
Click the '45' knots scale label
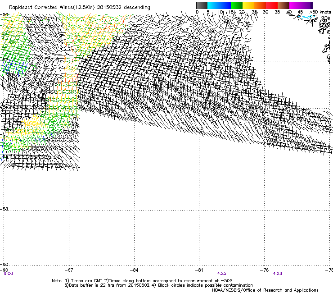tap(300, 12)
